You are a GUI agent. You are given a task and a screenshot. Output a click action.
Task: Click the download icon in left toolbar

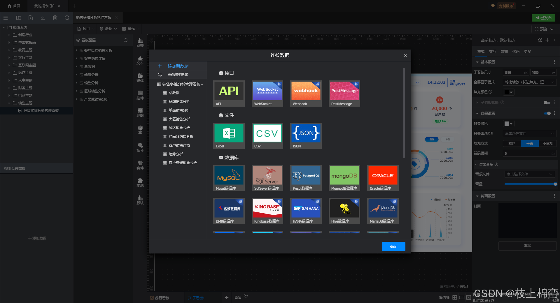point(43,18)
